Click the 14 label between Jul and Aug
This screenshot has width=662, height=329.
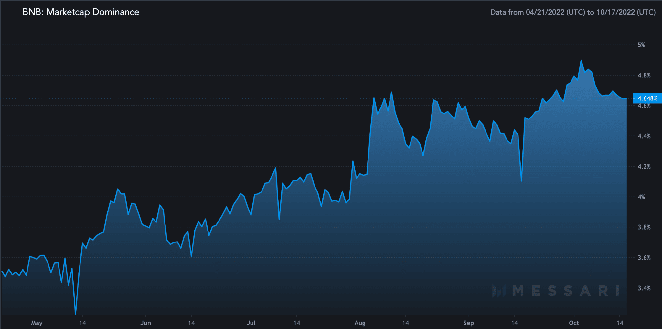click(297, 323)
